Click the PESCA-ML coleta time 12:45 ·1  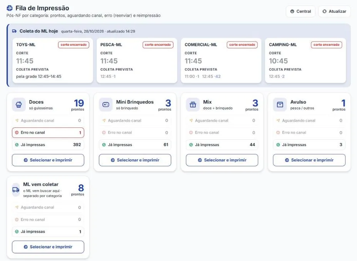(108, 76)
